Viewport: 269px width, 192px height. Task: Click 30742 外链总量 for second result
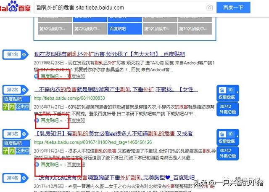point(228,109)
